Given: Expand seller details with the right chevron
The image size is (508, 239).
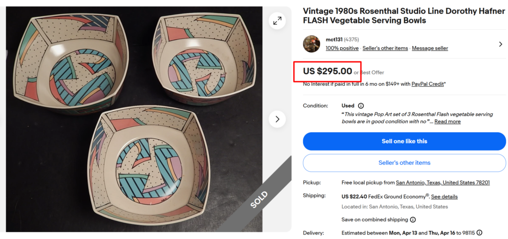Looking at the screenshot, I should pyautogui.click(x=501, y=44).
